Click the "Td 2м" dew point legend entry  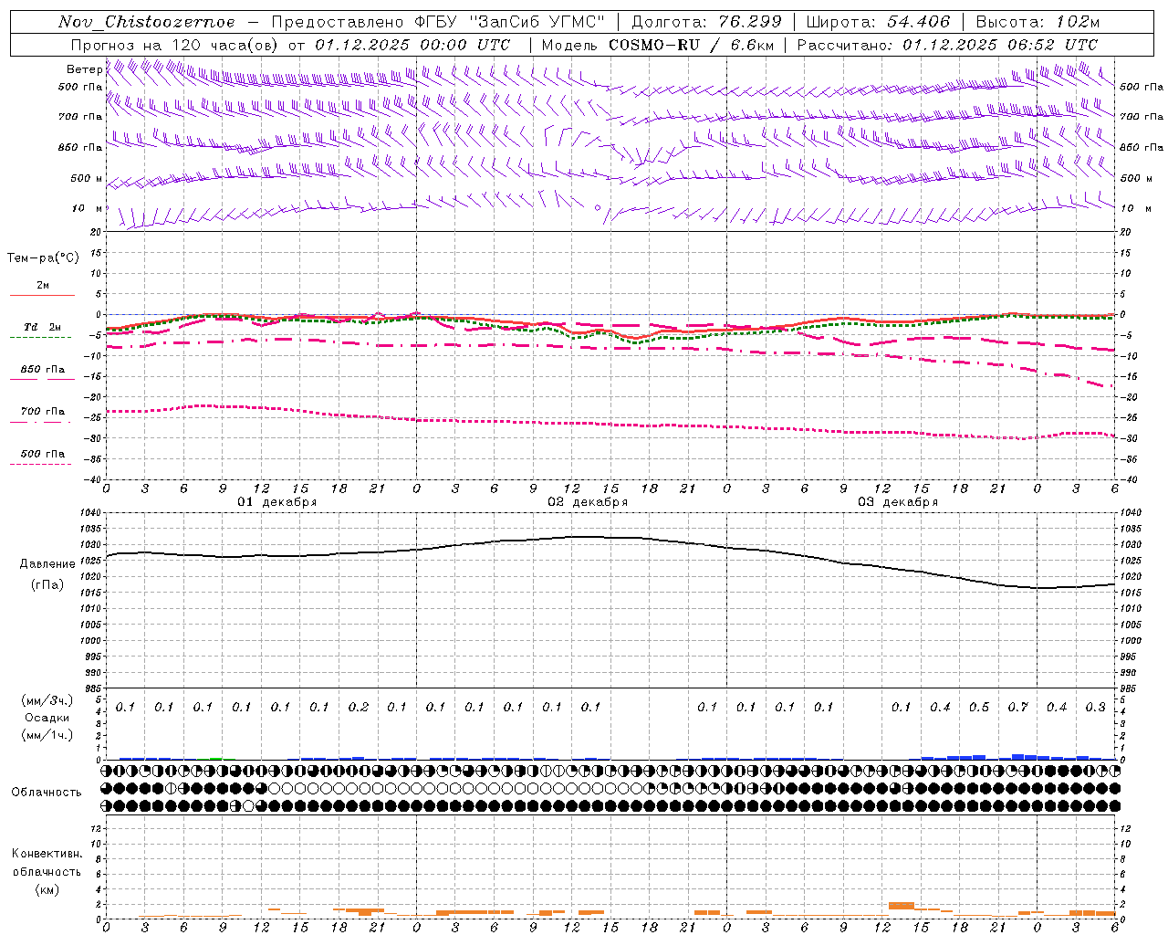pyautogui.click(x=43, y=327)
